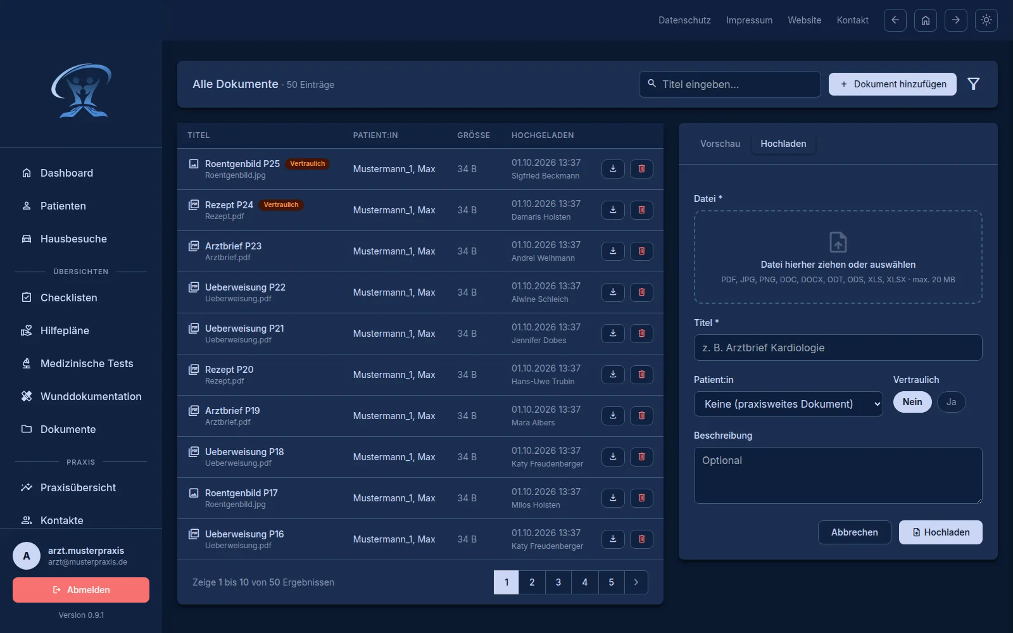Open Dokumente in the sidebar
The height and width of the screenshot is (633, 1013).
(x=81, y=429)
